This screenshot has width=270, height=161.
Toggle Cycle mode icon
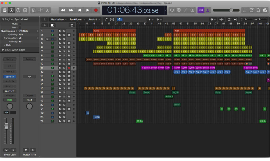(x=172, y=10)
